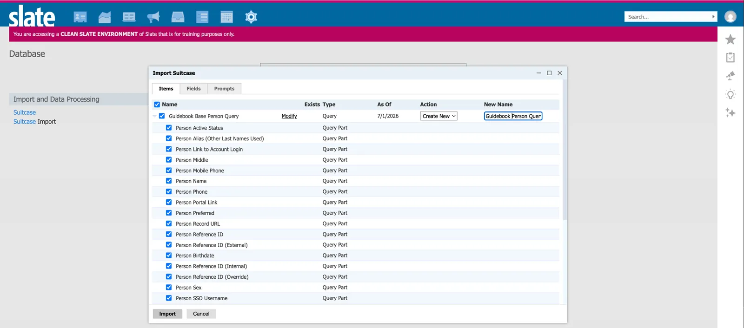Image resolution: width=744 pixels, height=328 pixels.
Task: Uncheck the Person Preferred checkbox
Action: pyautogui.click(x=169, y=213)
